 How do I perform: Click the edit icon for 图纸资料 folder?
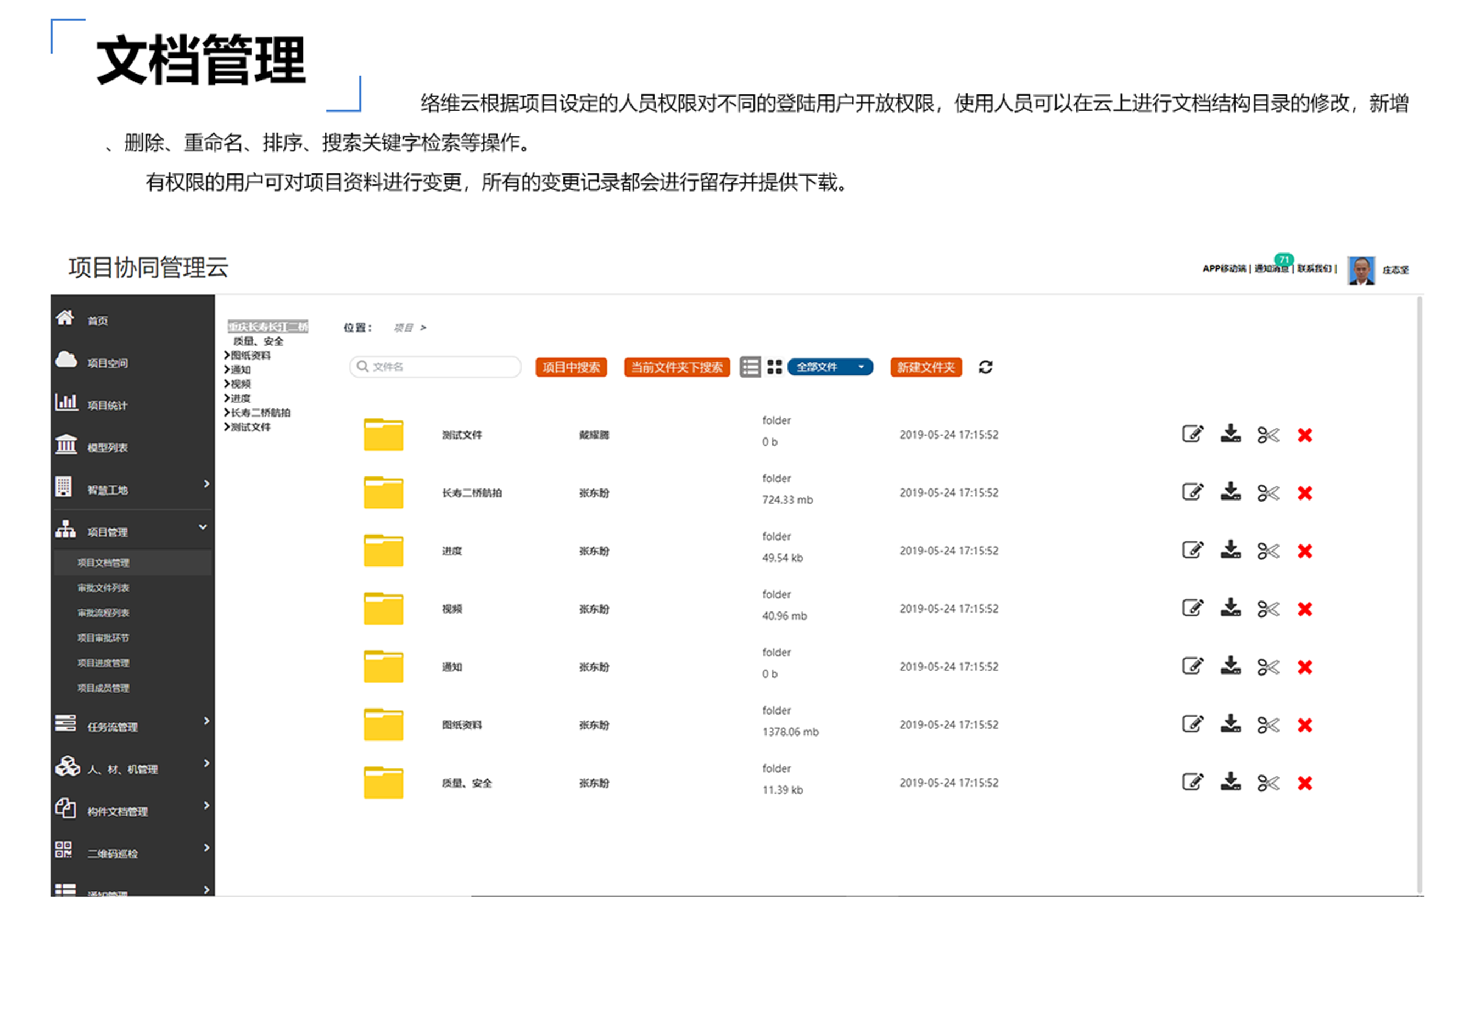[x=1192, y=724]
